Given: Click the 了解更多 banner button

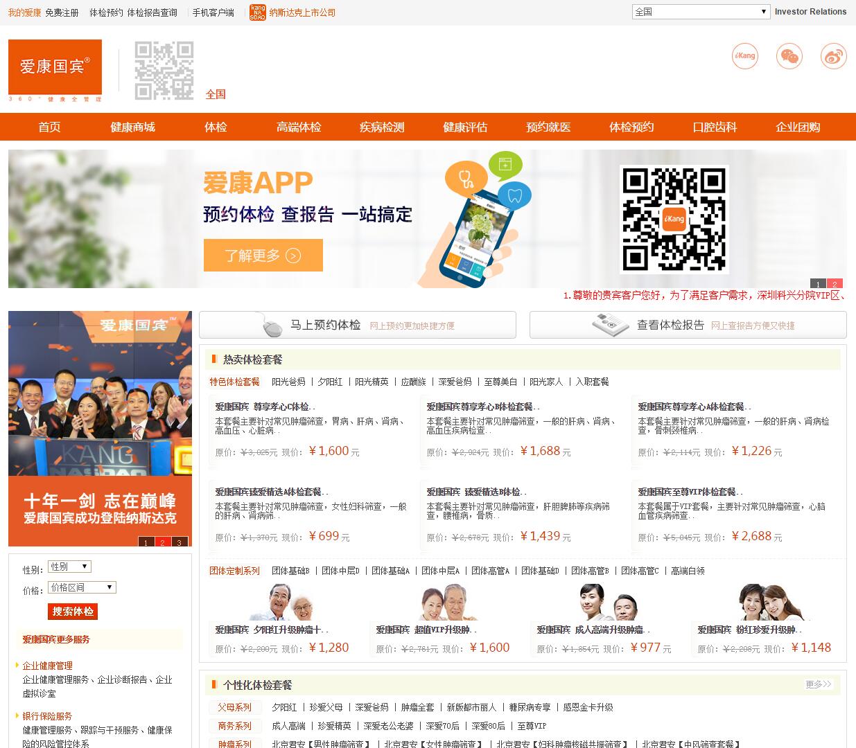Looking at the screenshot, I should (x=263, y=255).
